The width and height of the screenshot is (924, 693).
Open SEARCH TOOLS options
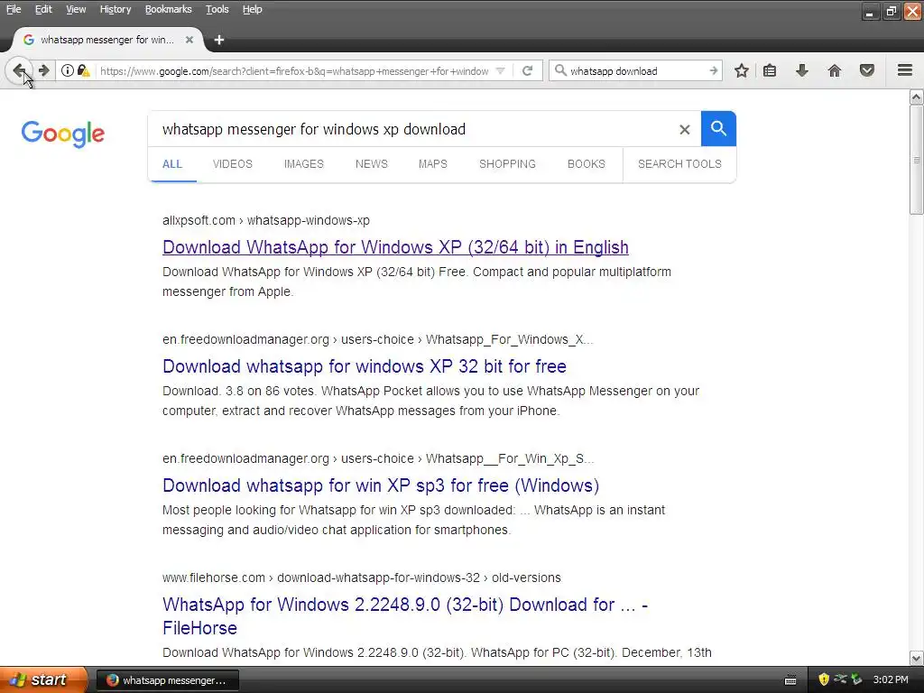tap(679, 164)
